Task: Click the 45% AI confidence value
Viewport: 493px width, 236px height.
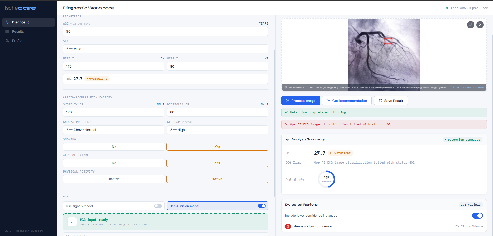Action: pos(468,226)
